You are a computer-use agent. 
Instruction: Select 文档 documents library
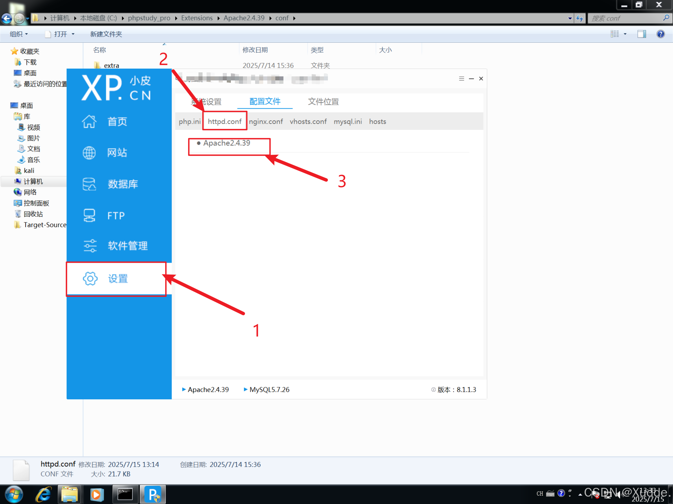[x=29, y=149]
